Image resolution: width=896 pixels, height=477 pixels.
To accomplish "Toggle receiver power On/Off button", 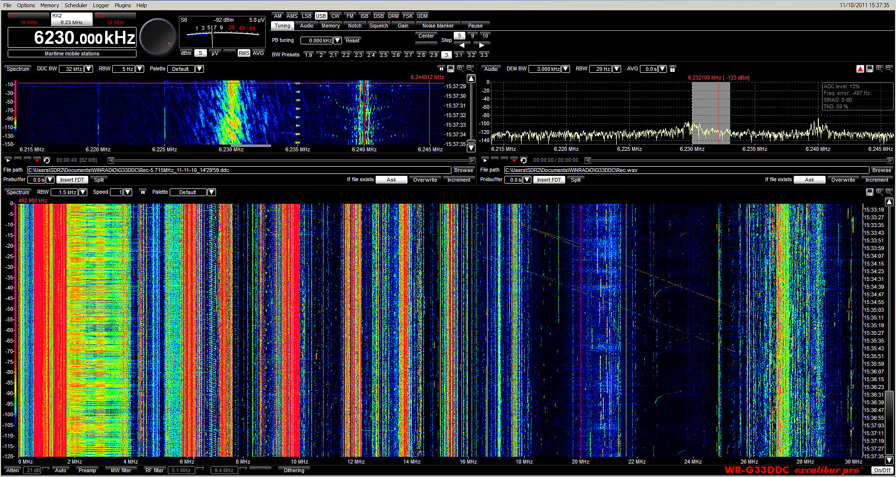I will coord(882,470).
